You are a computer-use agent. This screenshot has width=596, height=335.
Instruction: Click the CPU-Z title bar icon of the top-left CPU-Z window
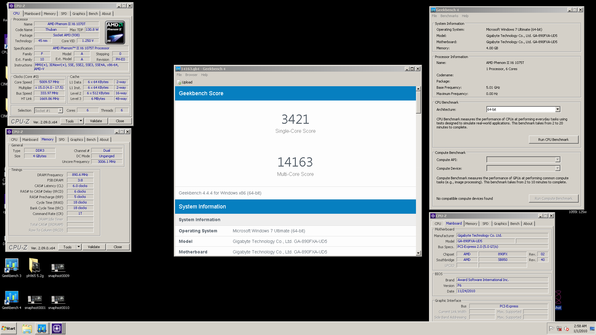point(11,6)
